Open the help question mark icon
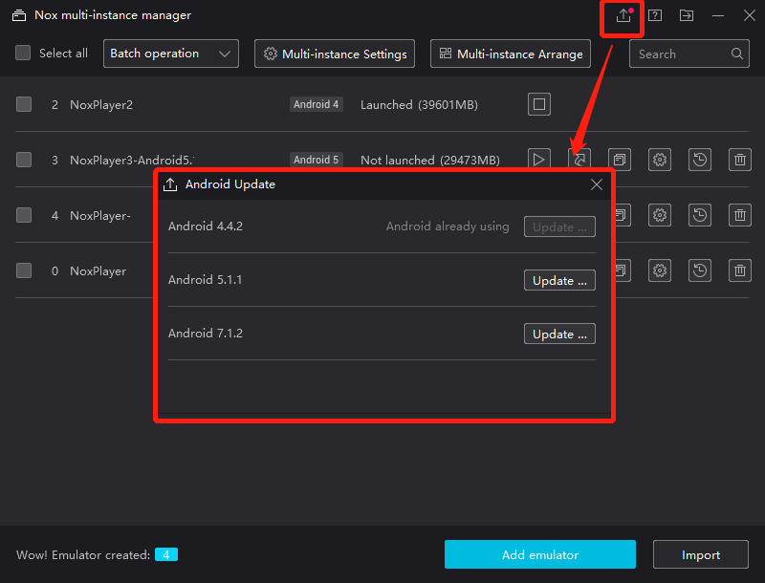 [655, 15]
